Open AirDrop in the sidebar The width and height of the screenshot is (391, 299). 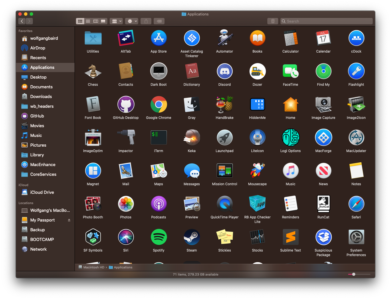point(45,48)
